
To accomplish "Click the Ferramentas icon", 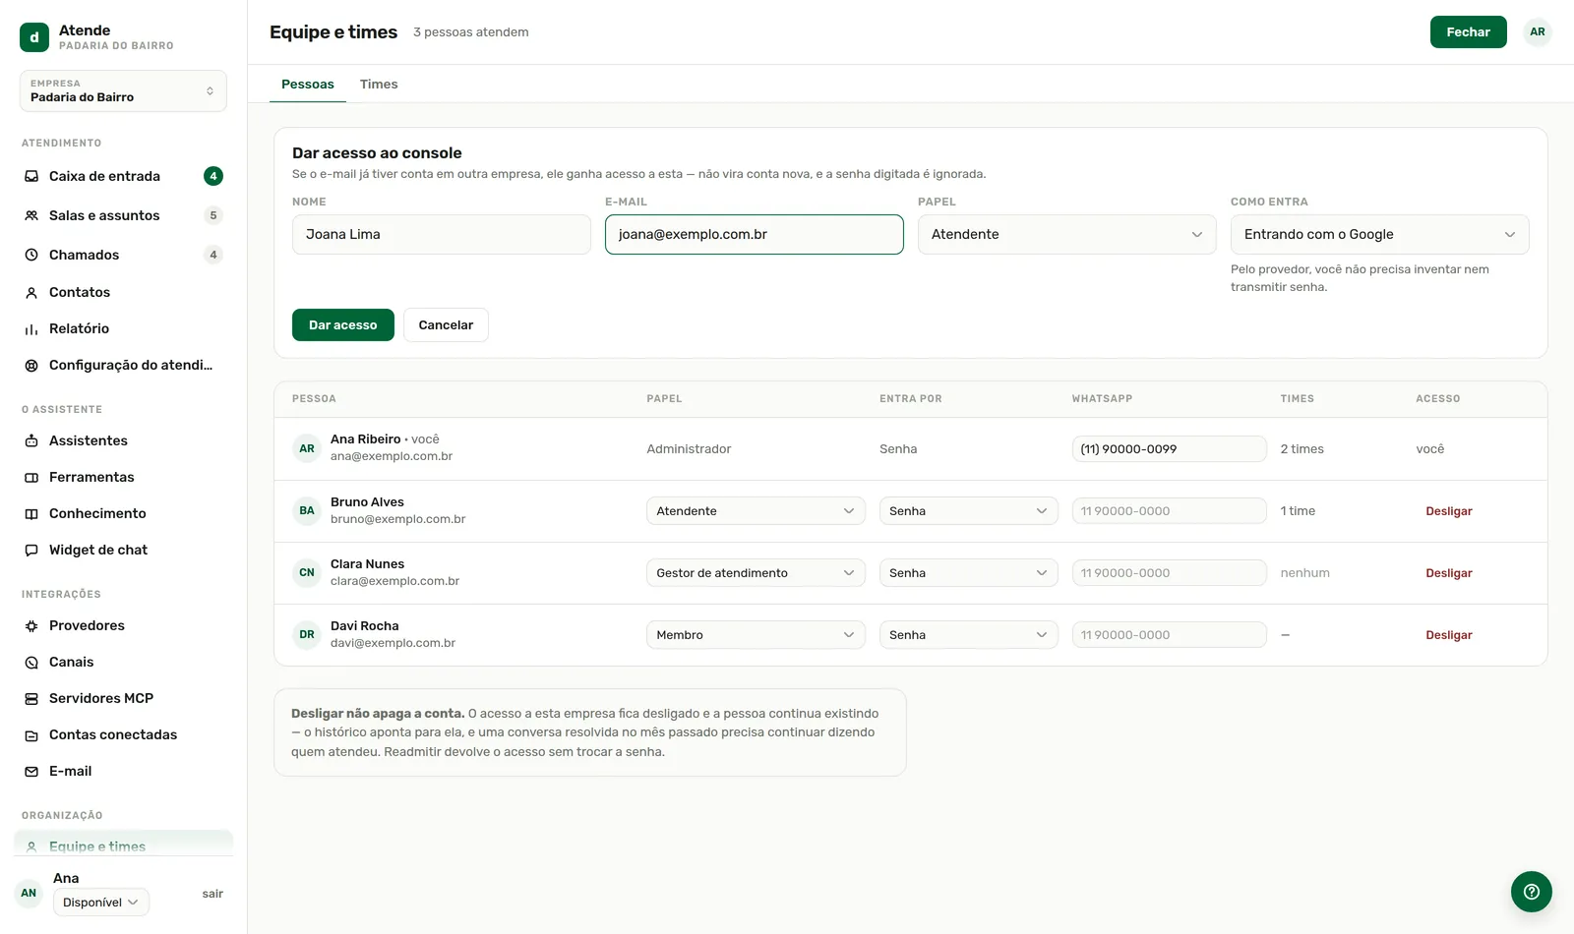I will [31, 478].
